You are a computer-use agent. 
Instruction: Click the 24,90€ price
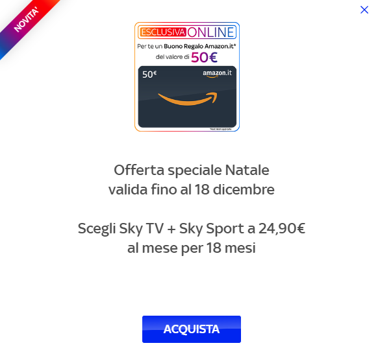pos(282,228)
